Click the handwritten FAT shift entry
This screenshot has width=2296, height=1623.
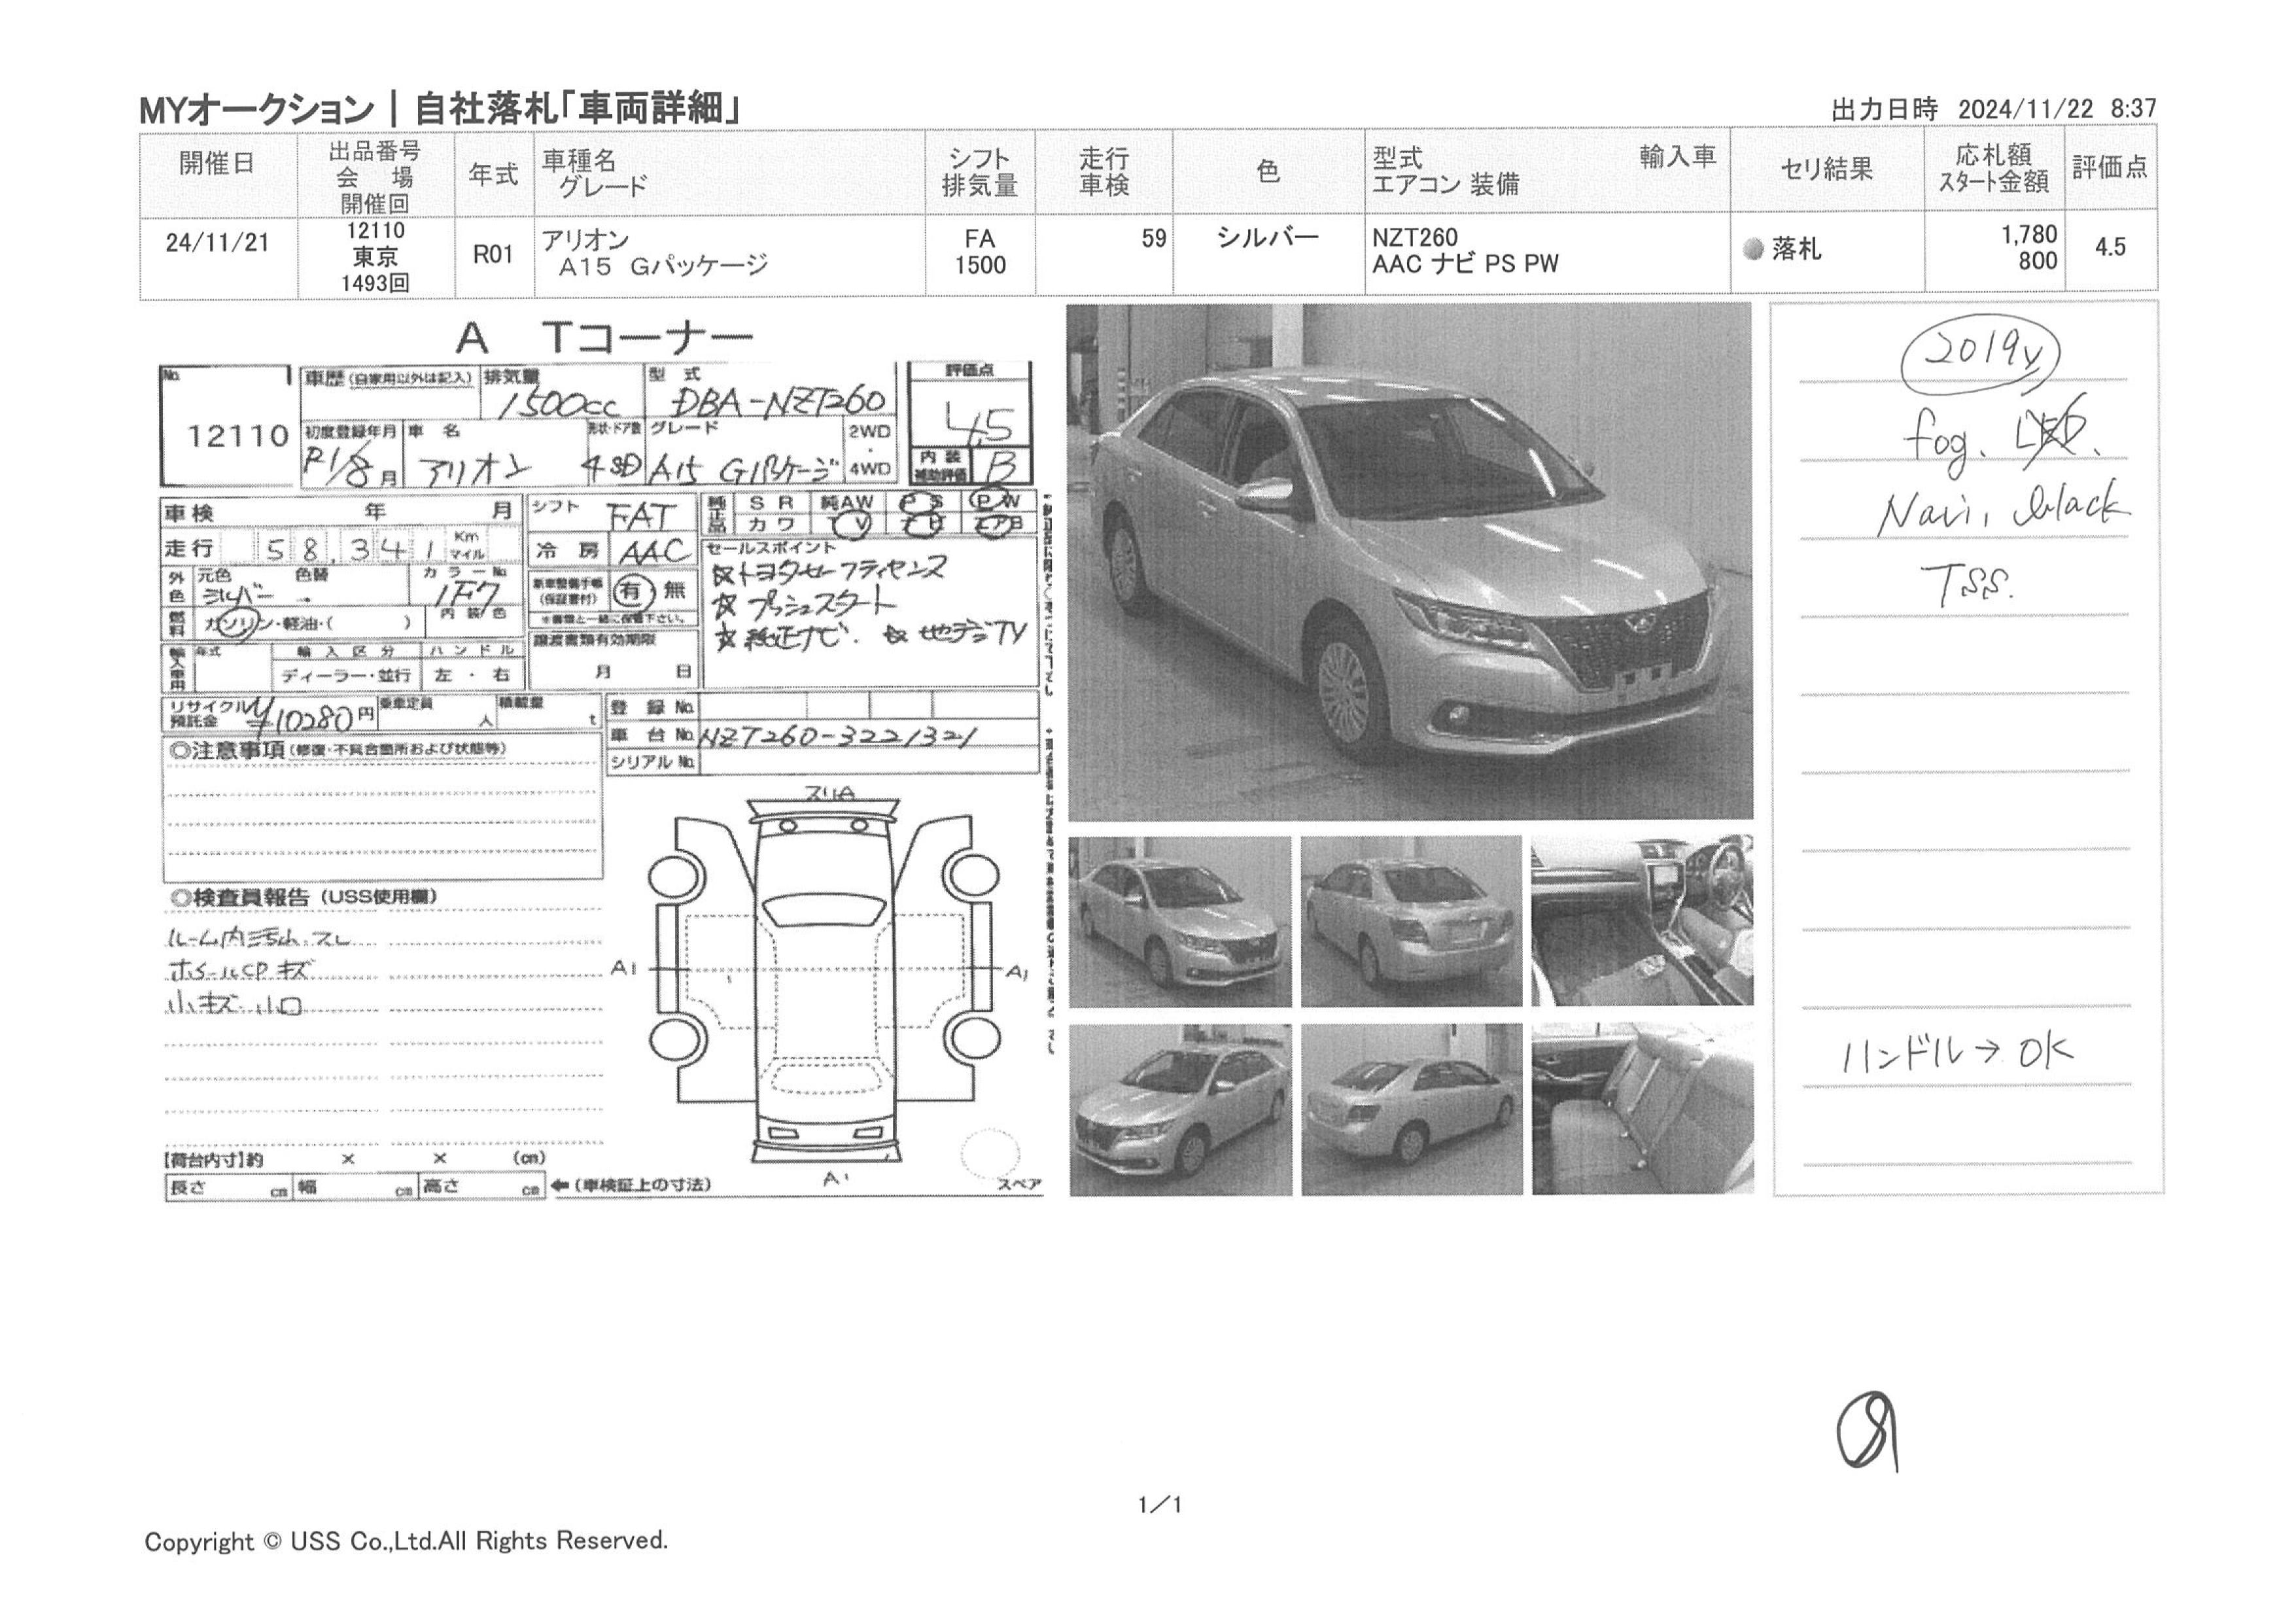[642, 516]
